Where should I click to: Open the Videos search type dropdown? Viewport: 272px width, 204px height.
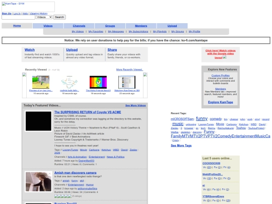pos(44,17)
